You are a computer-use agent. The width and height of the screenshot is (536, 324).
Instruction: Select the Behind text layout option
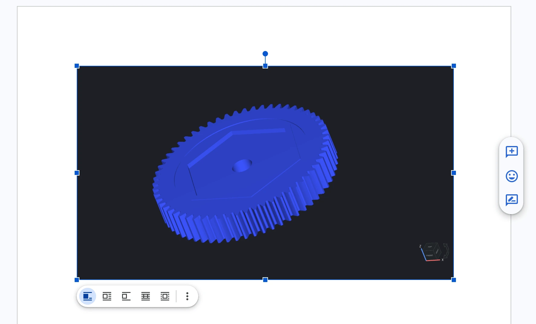[146, 296]
